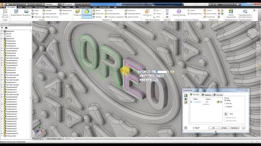Click green checkmark on mini toolbar

click(x=142, y=80)
